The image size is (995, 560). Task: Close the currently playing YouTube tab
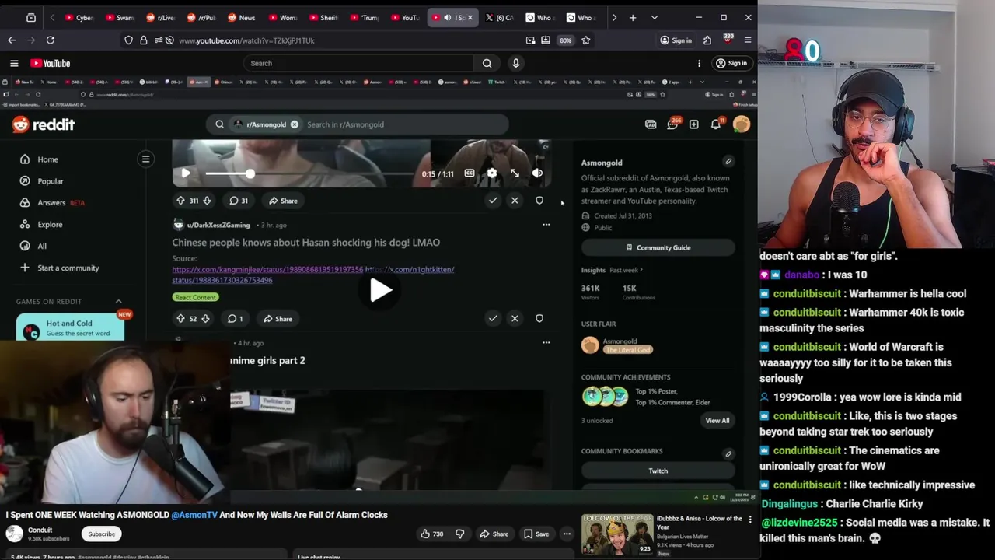pos(470,17)
